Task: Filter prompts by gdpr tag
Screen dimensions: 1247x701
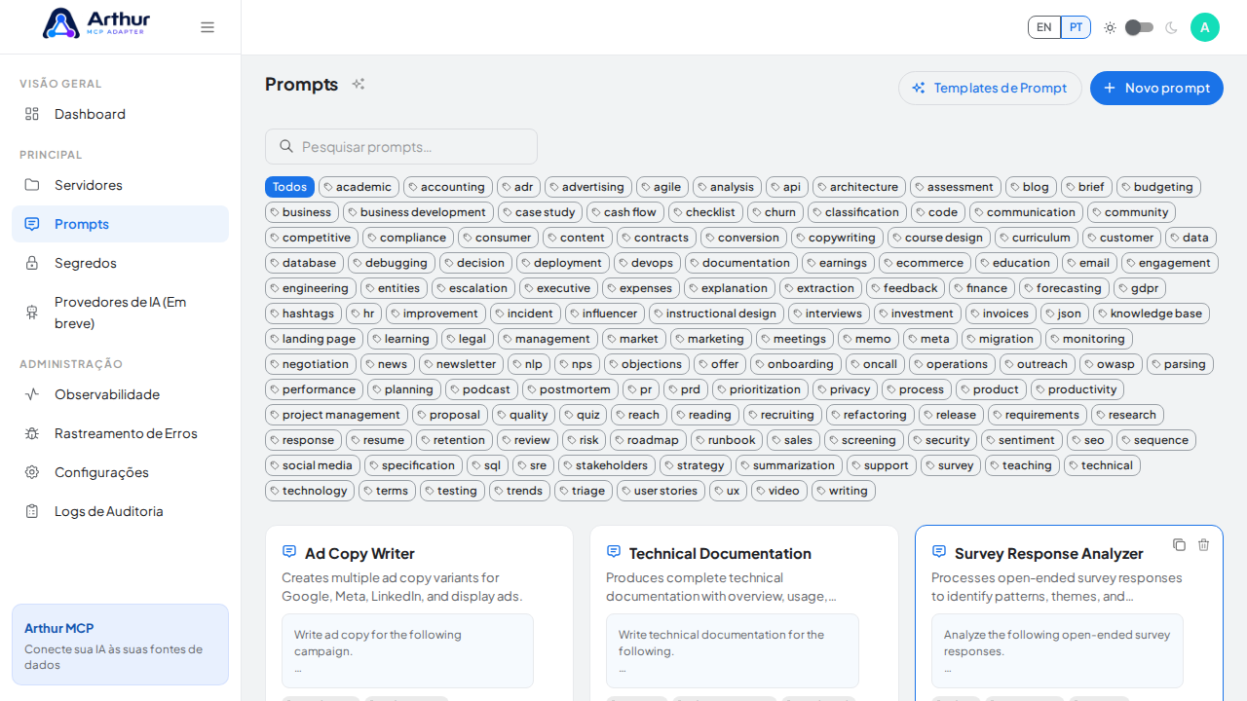Action: 1140,288
